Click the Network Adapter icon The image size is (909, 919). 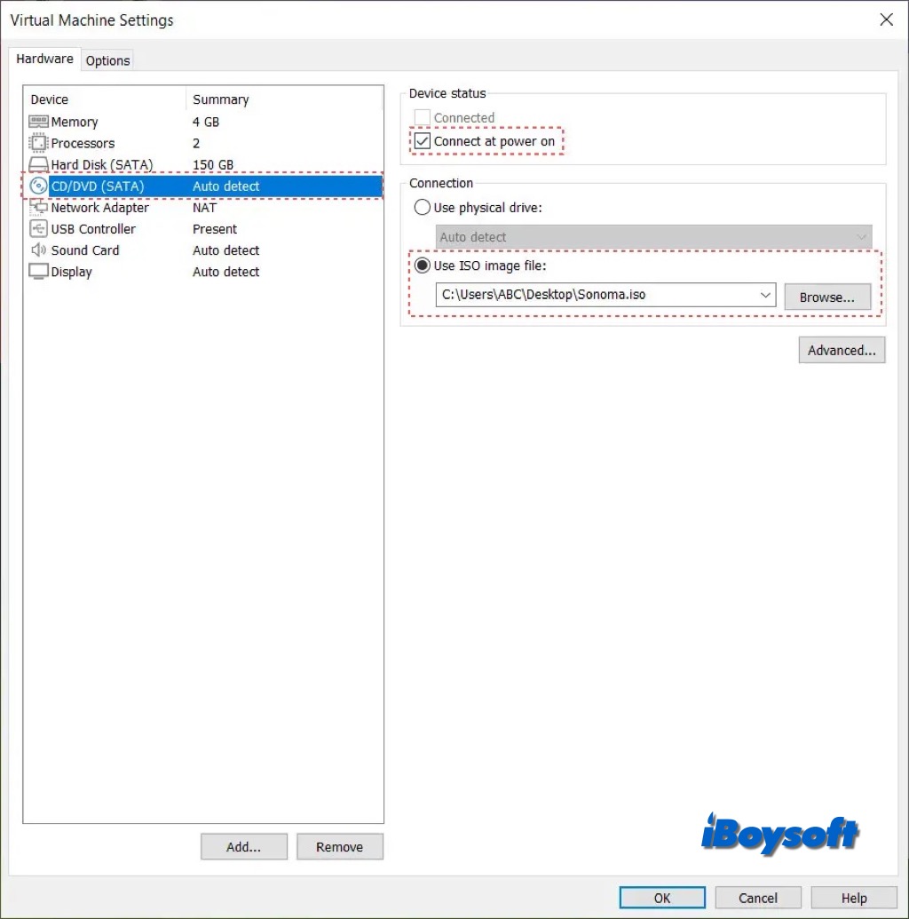(x=38, y=208)
